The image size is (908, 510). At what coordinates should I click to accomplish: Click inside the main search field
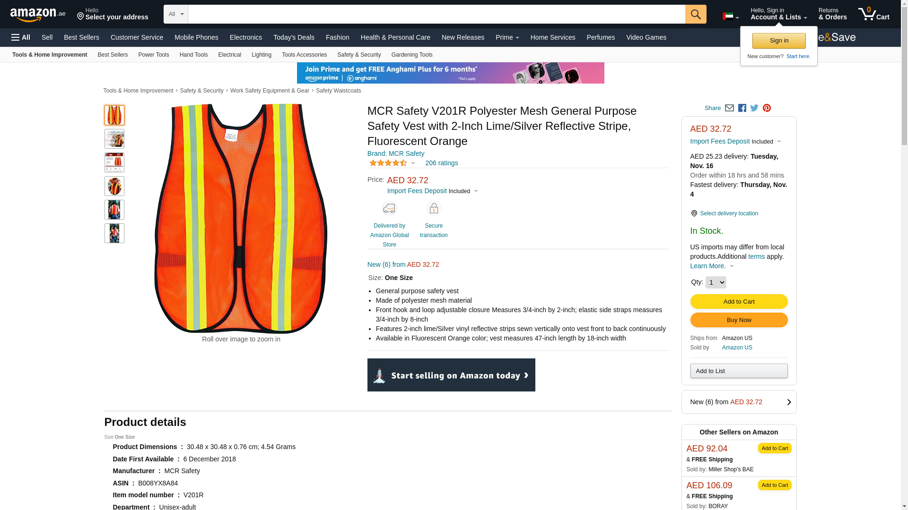pos(436,14)
